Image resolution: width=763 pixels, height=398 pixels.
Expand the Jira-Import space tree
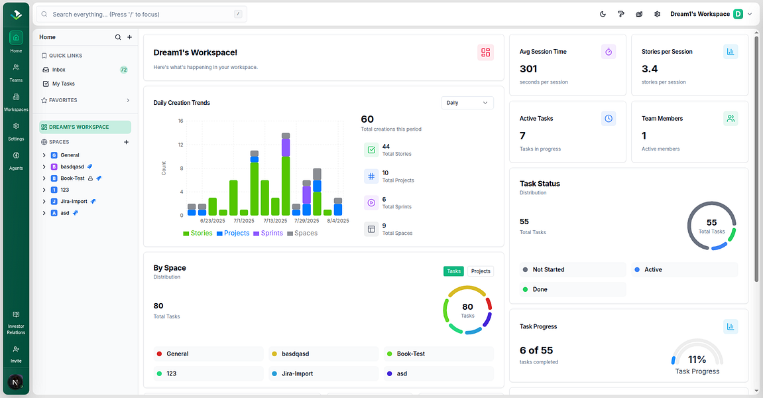pos(44,202)
